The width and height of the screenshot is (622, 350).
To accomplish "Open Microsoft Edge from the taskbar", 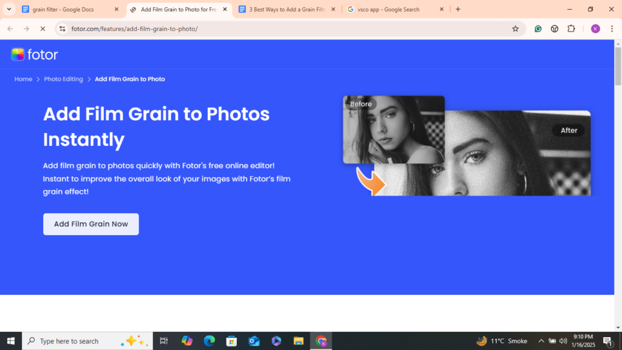I will (208, 341).
